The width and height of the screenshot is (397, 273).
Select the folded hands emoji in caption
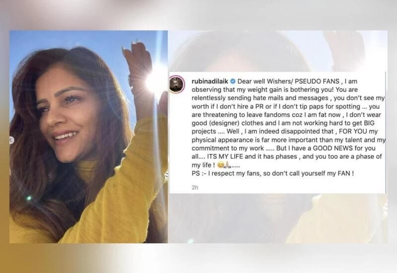coord(227,165)
